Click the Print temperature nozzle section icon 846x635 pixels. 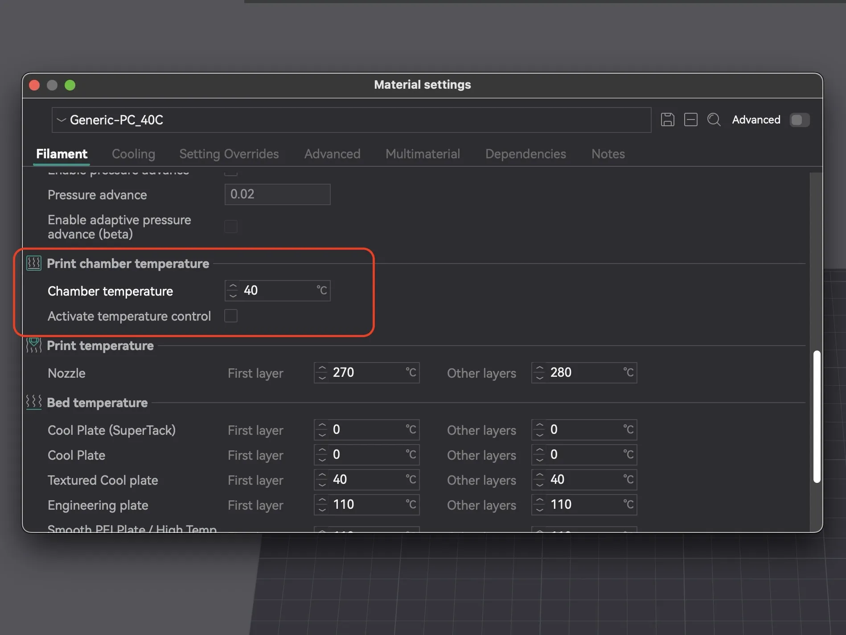point(34,345)
